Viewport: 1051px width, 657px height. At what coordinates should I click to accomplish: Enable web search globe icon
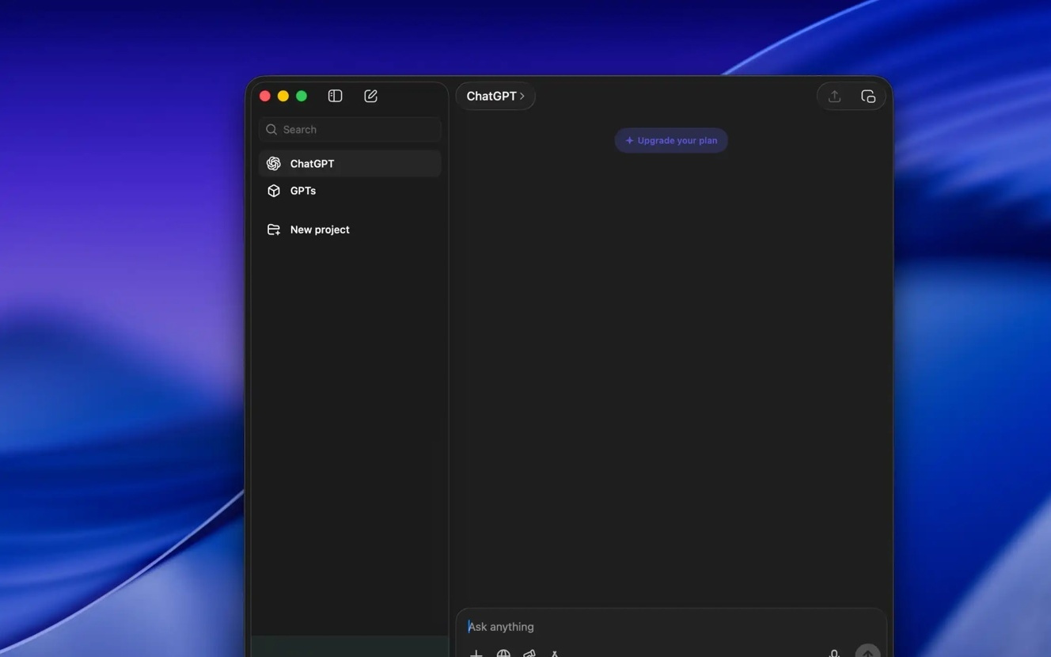point(503,653)
